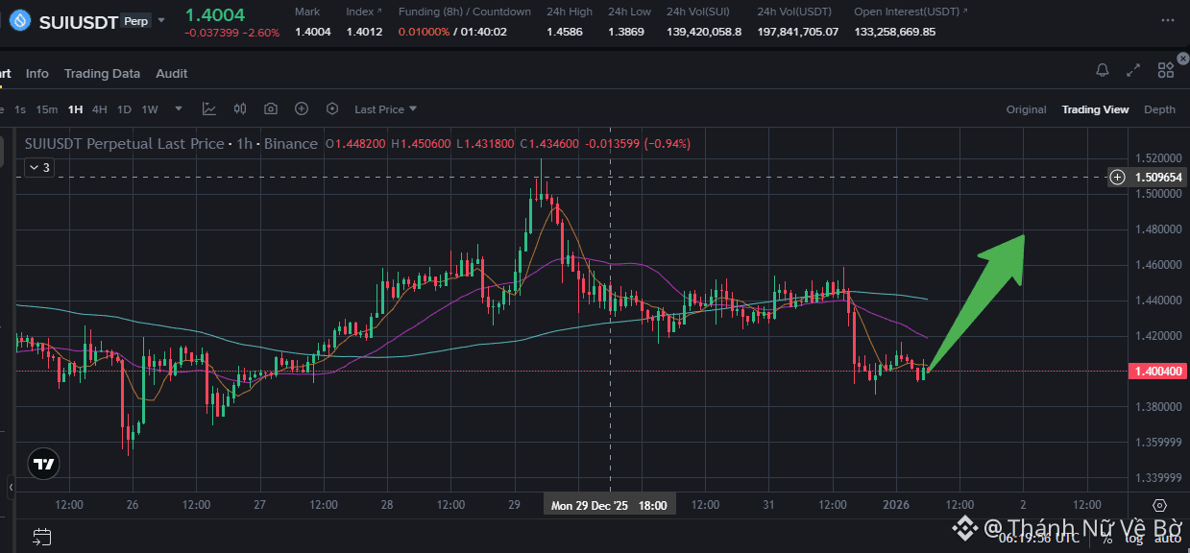
Task: Select the 4H timeframe
Action: 100,109
